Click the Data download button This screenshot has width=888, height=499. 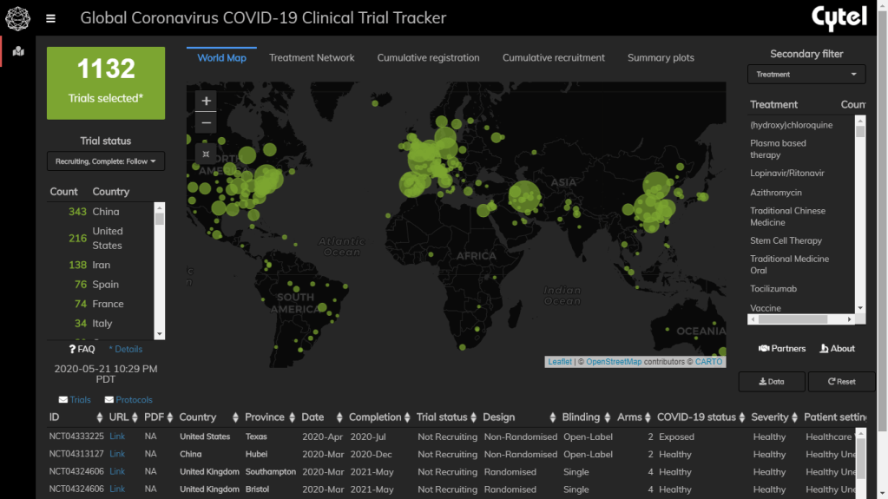771,381
